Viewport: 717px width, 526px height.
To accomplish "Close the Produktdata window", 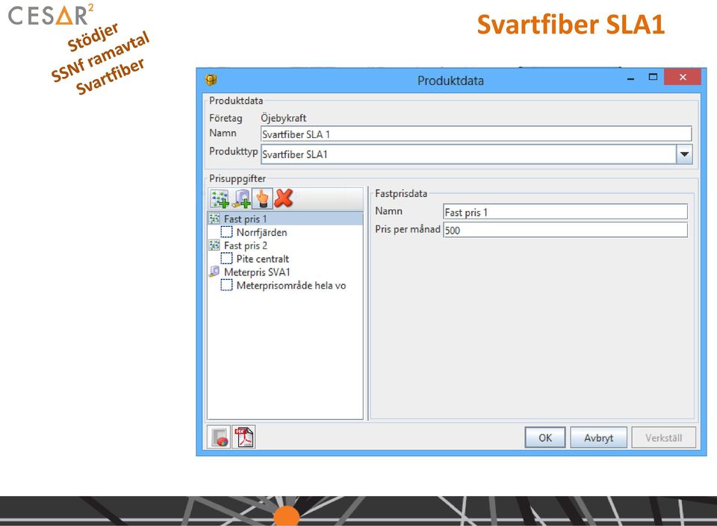I will [x=683, y=77].
